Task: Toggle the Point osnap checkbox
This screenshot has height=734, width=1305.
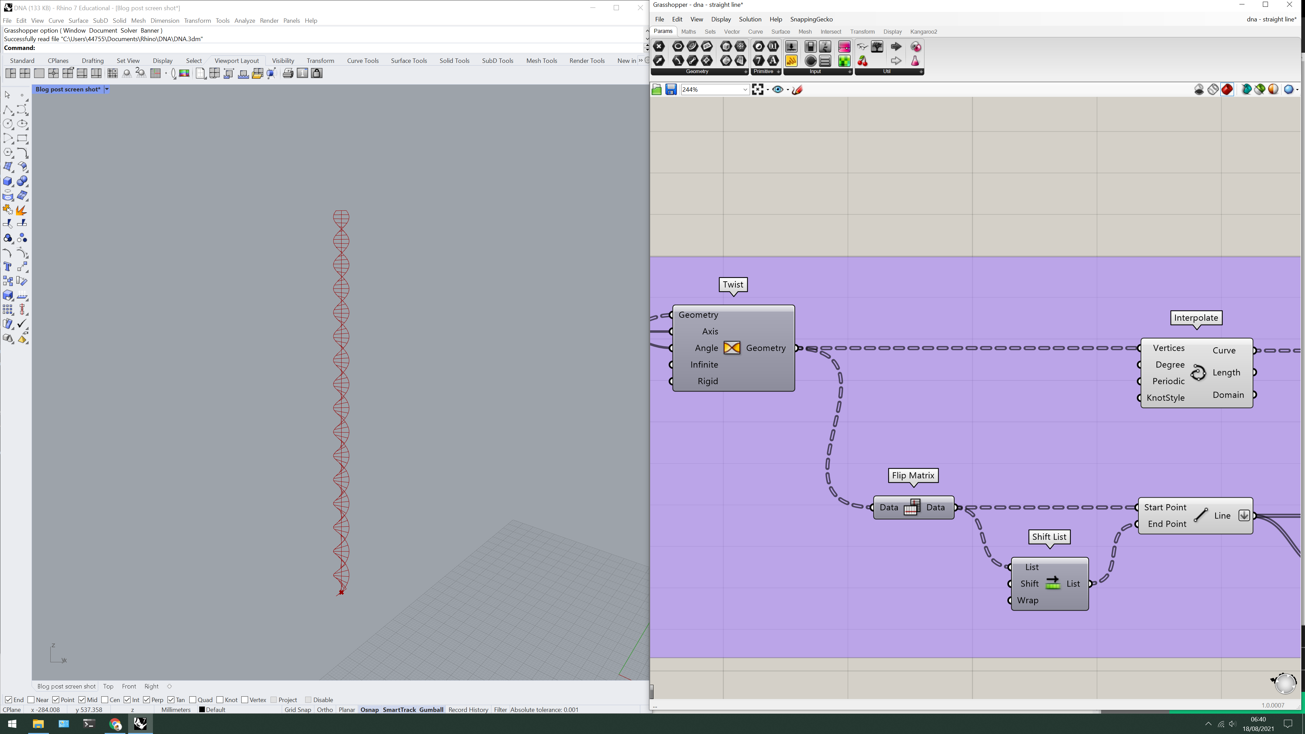Action: tap(56, 700)
